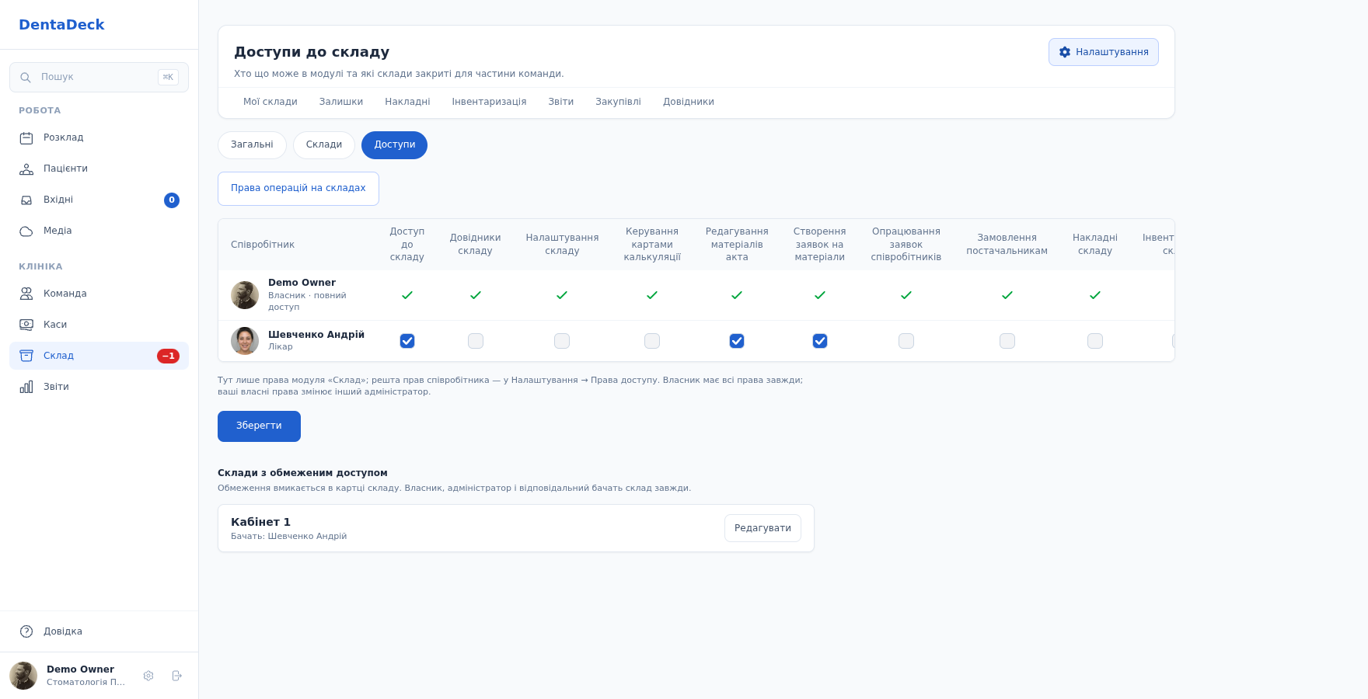This screenshot has height=699, width=1368.
Task: Click the Вхідні unread badge 0
Action: 172,200
